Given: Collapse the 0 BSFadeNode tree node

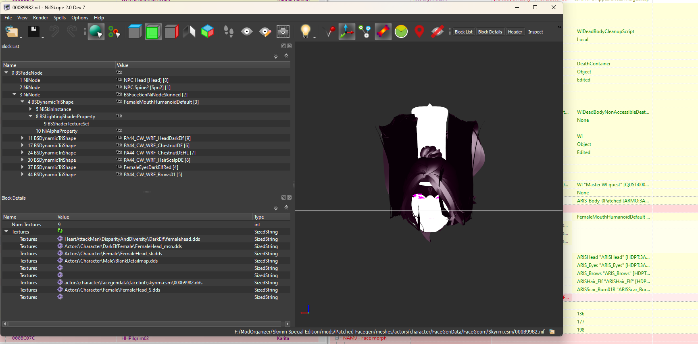Looking at the screenshot, I should point(6,73).
